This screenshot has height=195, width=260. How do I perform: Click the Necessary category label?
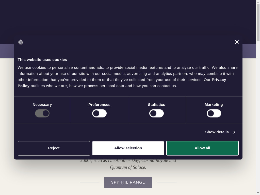tap(42, 105)
